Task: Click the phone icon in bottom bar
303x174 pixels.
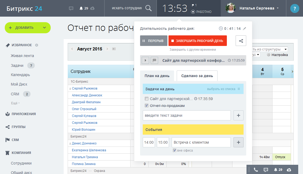Action: [256, 170]
